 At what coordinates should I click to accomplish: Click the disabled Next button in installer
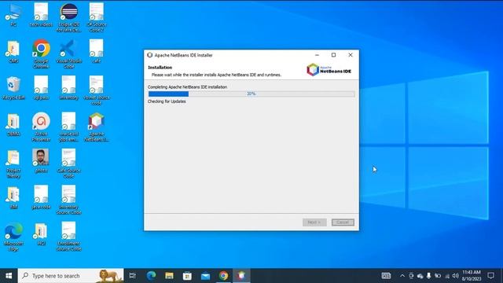314,222
